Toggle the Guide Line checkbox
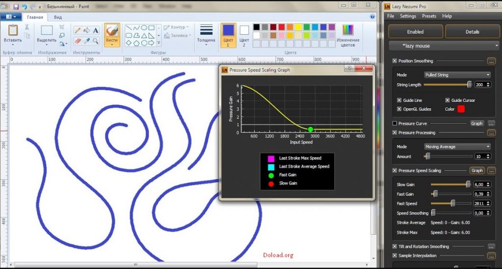This screenshot has width=502, height=269. (399, 100)
